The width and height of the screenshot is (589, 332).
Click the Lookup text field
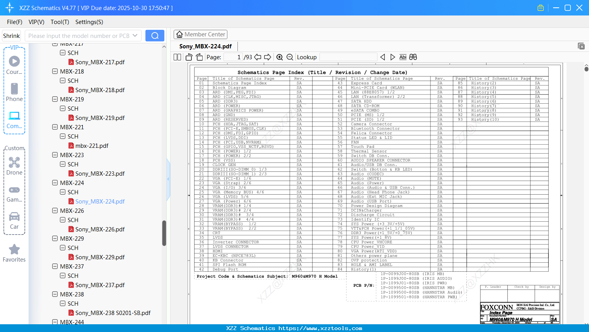(x=348, y=57)
